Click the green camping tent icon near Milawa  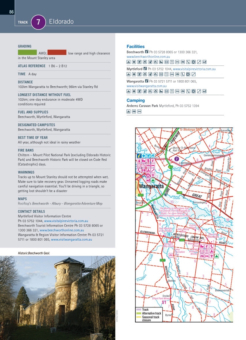pyautogui.click(x=216, y=256)
